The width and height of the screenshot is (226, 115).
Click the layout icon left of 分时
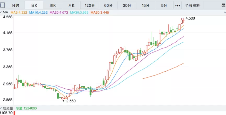point(2,5)
